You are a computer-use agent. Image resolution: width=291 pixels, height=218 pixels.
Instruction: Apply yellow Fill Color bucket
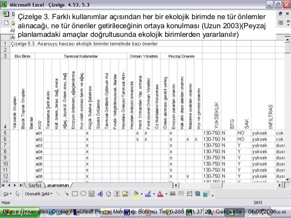pos(135,194)
